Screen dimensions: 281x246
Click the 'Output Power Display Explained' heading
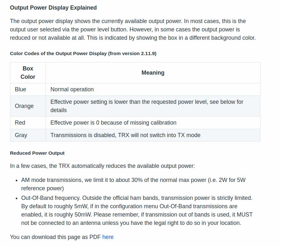53,8
